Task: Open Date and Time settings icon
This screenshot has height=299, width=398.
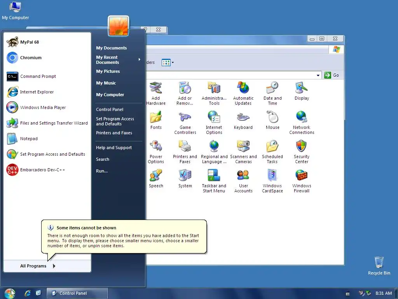Action: 272,93
